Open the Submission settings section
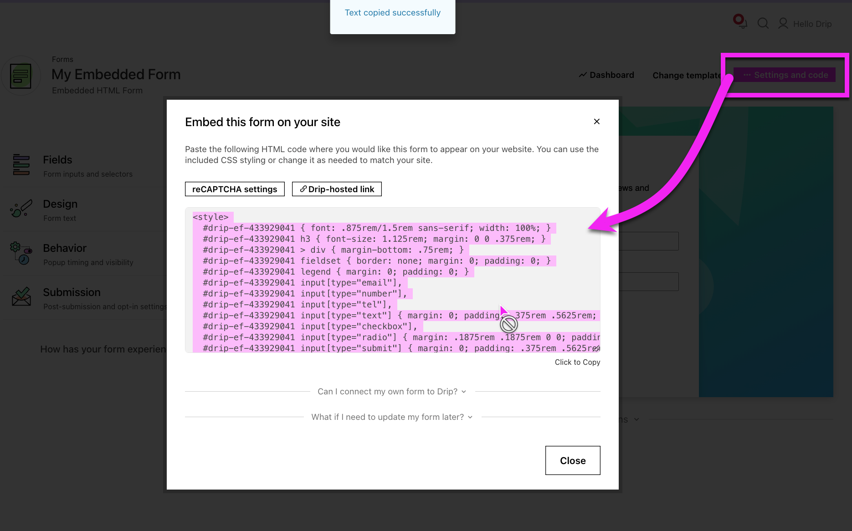This screenshot has width=852, height=531. (72, 292)
